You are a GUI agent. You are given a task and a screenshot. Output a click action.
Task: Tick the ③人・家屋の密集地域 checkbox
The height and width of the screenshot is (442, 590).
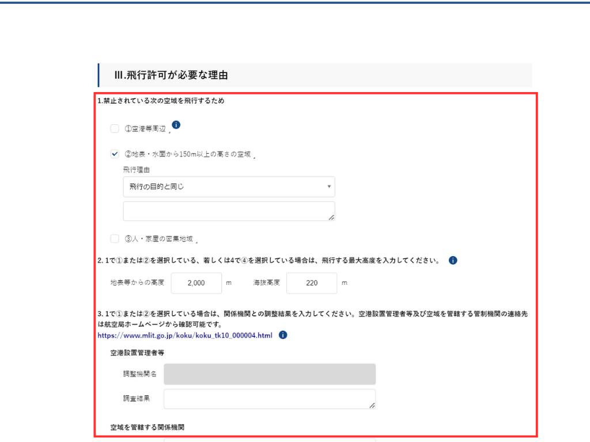point(115,238)
